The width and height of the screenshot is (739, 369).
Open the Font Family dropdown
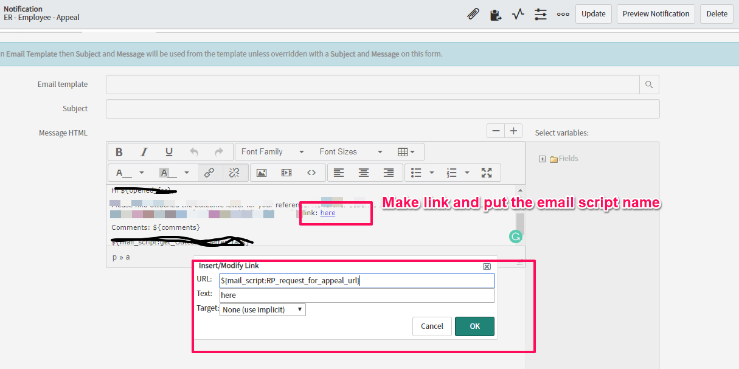click(273, 152)
